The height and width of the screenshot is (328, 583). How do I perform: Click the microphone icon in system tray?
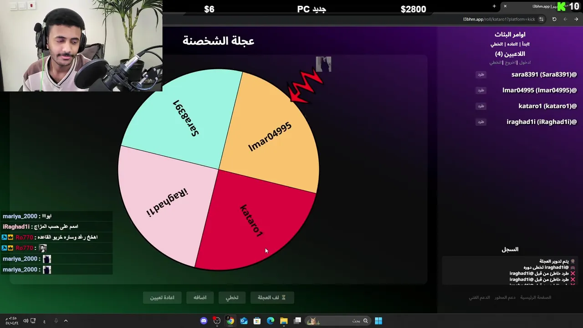coord(56,321)
